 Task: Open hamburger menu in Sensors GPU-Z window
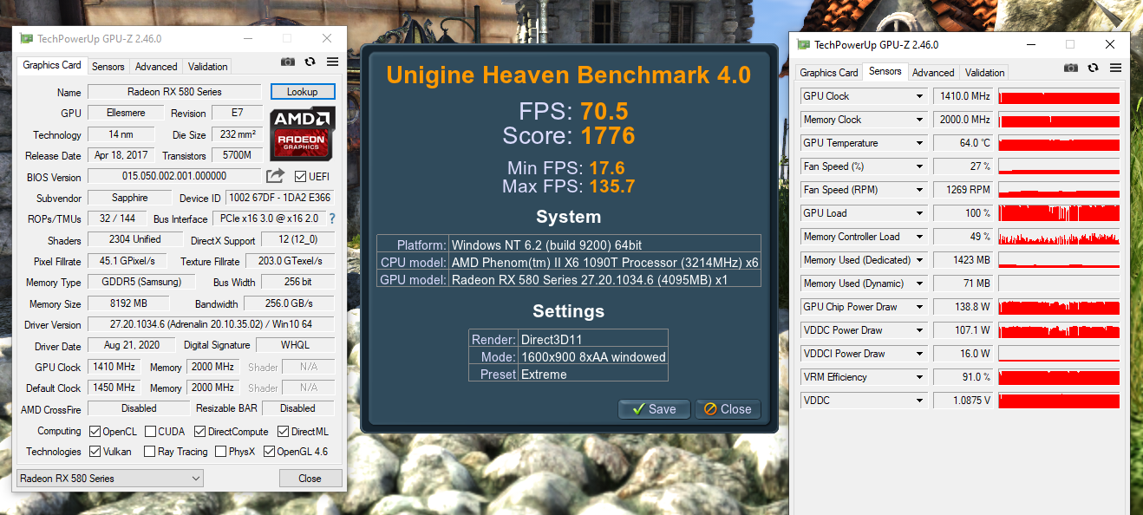(1115, 68)
